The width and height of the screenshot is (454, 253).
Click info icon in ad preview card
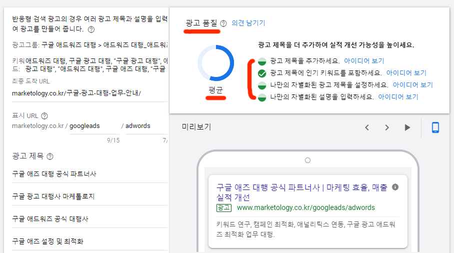[x=395, y=187]
